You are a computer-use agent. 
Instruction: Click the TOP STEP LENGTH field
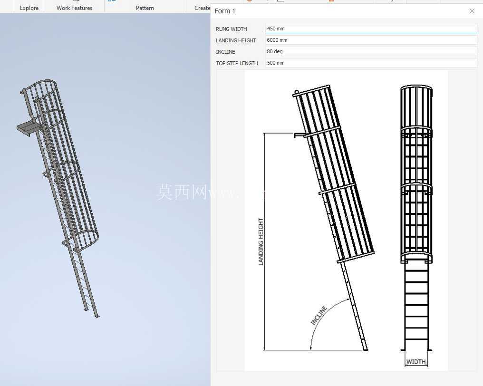tap(371, 63)
